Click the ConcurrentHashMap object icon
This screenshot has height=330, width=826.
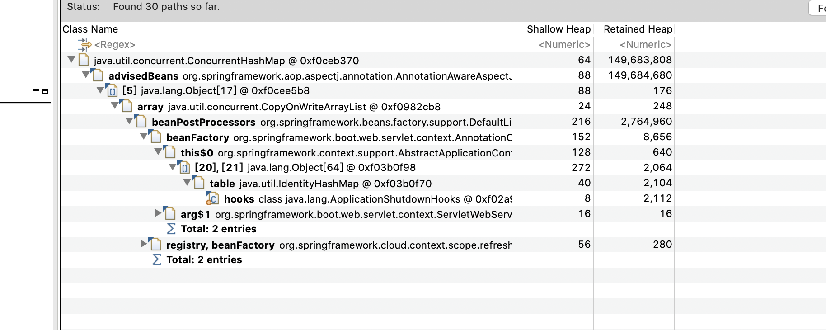click(x=84, y=60)
